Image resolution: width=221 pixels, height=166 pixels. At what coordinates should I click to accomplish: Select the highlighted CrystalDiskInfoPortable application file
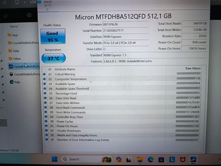(x=24, y=66)
